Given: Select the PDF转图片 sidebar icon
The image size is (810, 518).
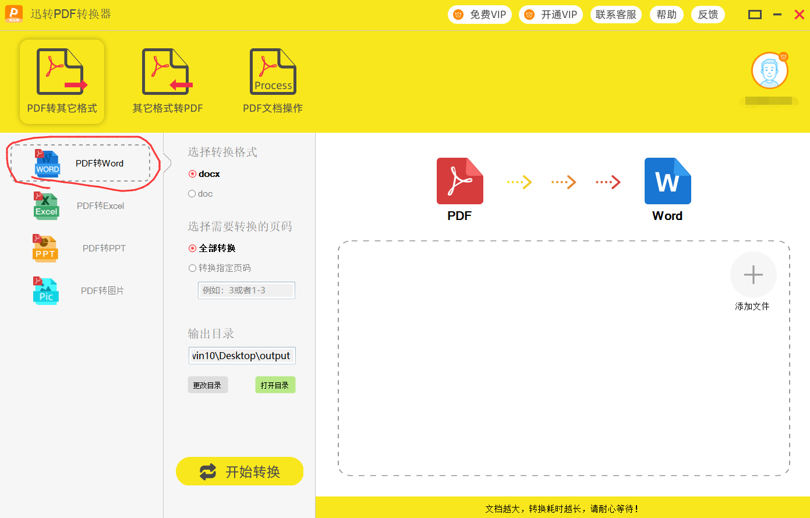Looking at the screenshot, I should 46,291.
